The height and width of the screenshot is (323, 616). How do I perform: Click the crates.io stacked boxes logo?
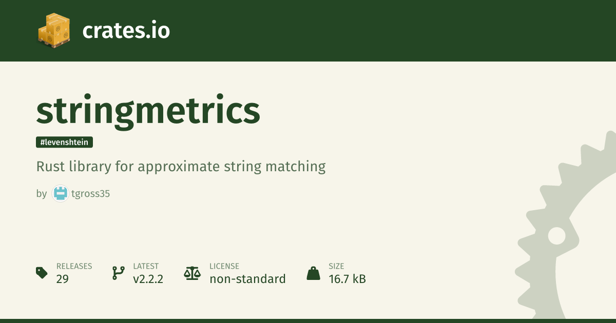53,31
